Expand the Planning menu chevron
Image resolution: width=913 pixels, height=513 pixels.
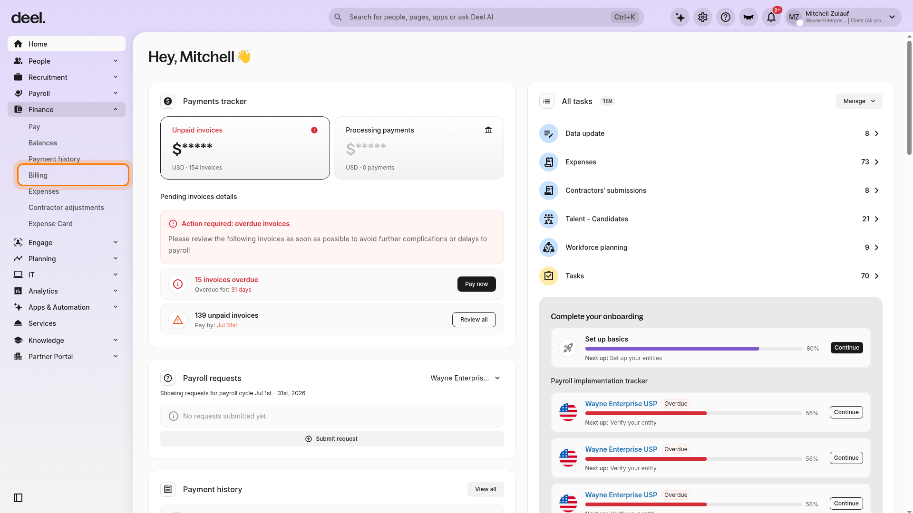[x=116, y=258]
